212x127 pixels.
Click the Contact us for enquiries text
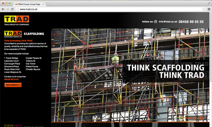15,77
